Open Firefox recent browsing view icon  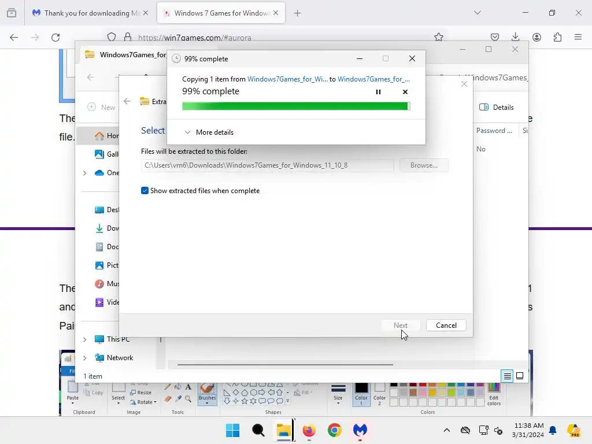point(12,13)
